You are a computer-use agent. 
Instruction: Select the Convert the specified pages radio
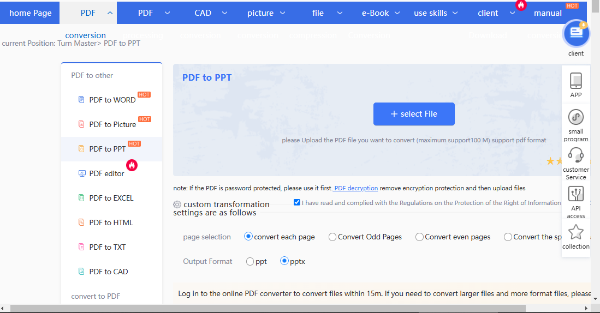508,237
